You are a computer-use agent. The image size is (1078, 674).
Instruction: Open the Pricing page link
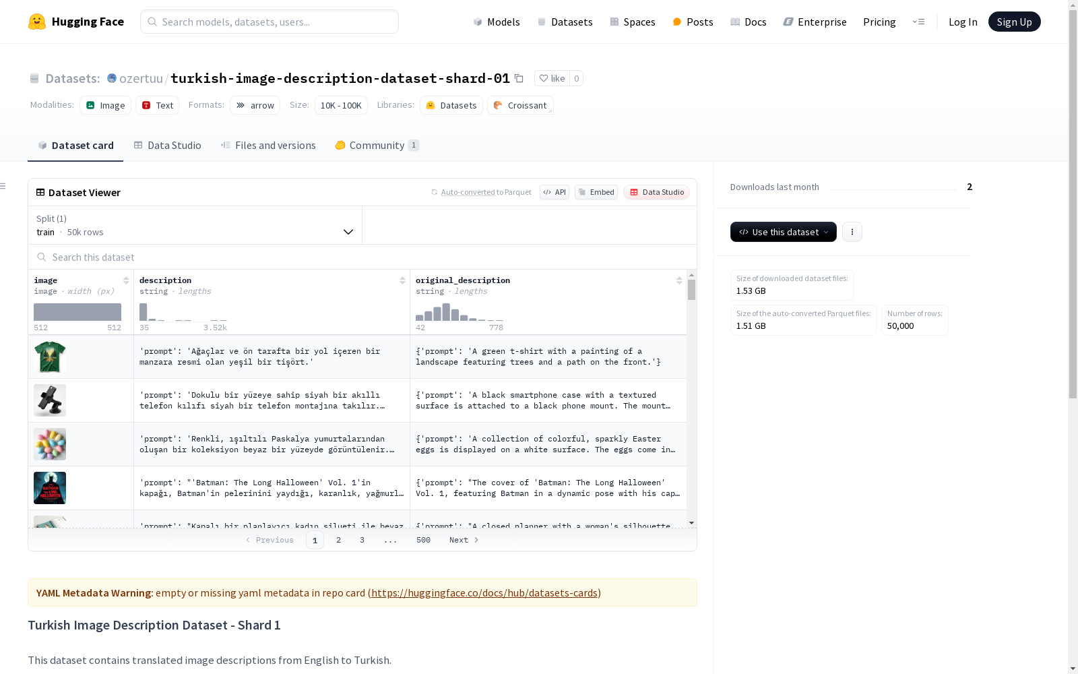coord(879,22)
